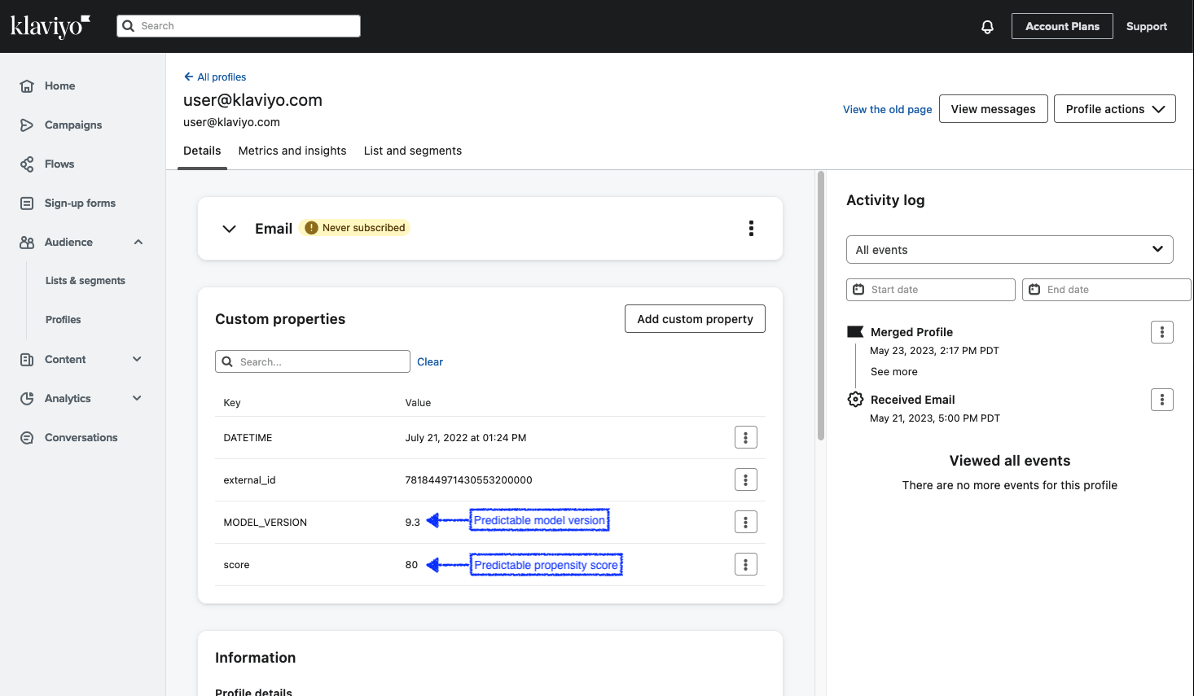The image size is (1194, 696).
Task: Click the Content sidebar icon
Action: pos(27,360)
